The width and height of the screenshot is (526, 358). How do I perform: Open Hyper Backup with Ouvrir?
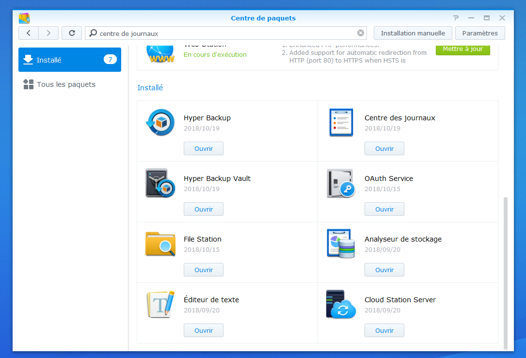pyautogui.click(x=203, y=148)
